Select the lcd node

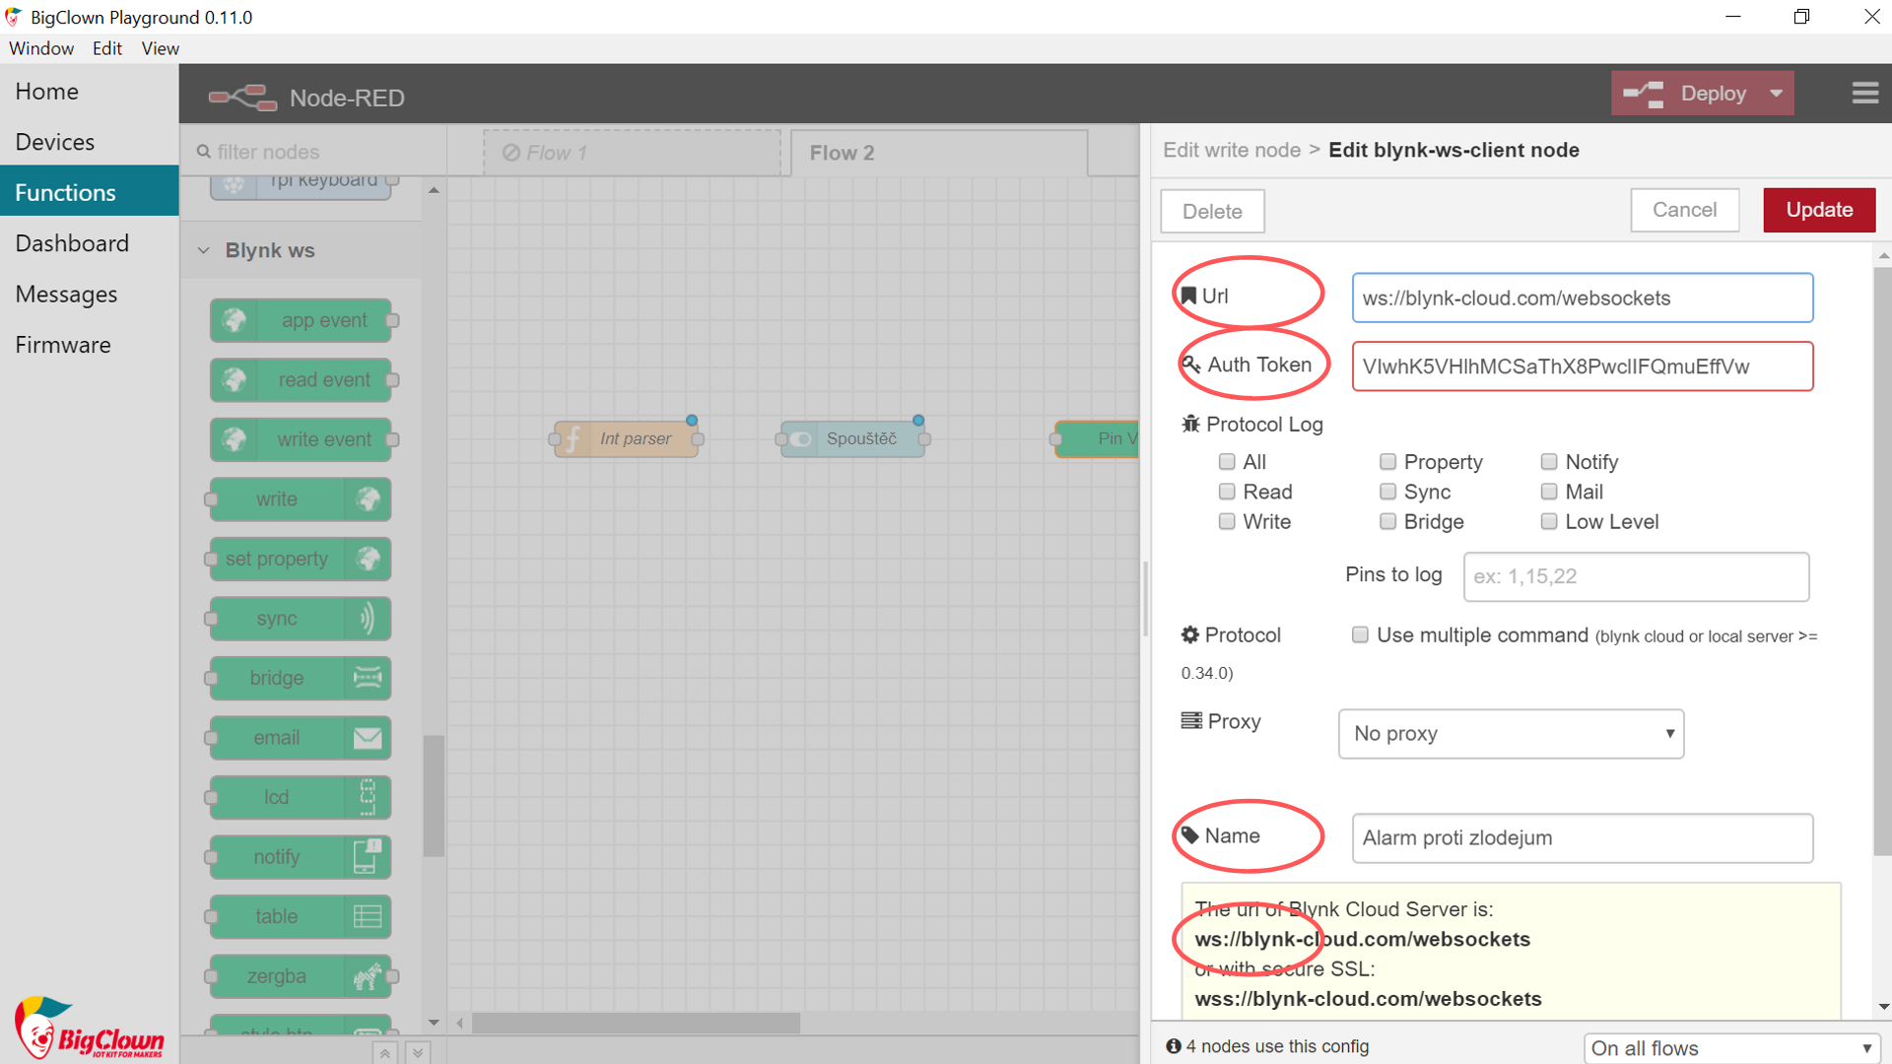(301, 797)
